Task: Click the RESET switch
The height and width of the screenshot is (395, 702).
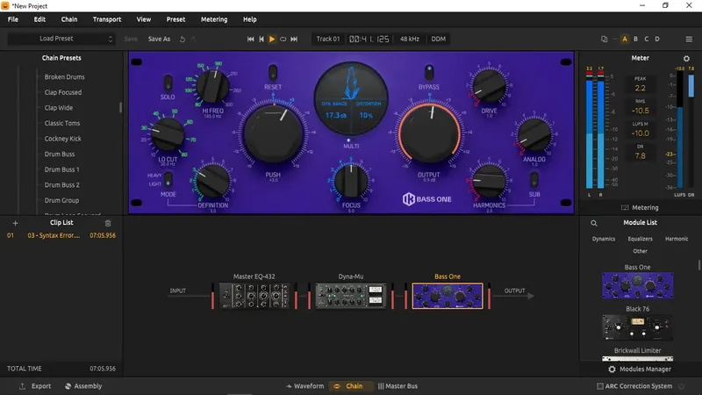Action: (273, 73)
